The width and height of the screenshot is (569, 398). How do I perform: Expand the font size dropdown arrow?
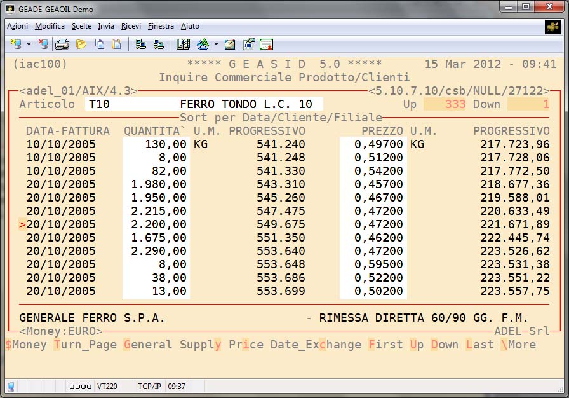coord(216,45)
